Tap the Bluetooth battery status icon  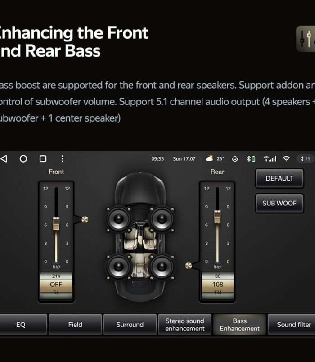click(251, 159)
